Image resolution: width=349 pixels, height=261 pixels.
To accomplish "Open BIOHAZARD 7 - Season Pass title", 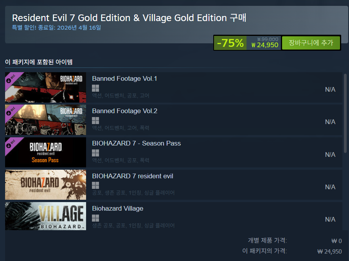I will [136, 143].
